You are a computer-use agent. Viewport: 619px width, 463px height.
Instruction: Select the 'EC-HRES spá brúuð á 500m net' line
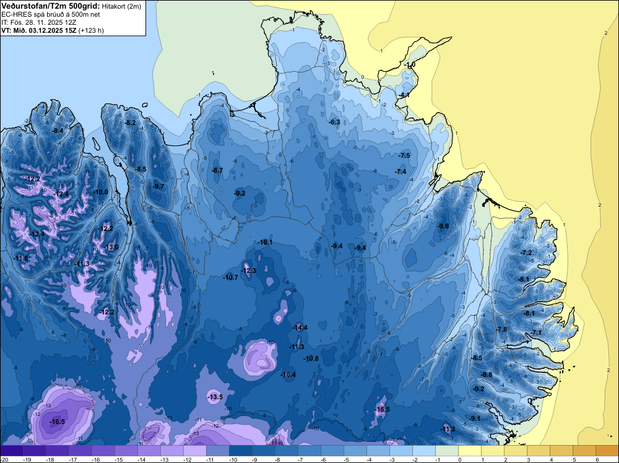pyautogui.click(x=51, y=14)
